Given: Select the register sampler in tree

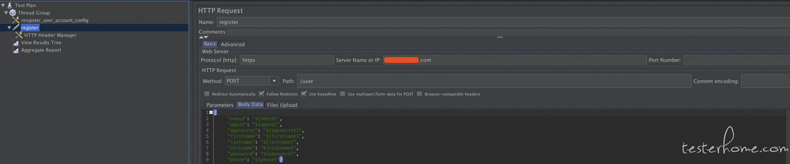Looking at the screenshot, I should [x=30, y=28].
